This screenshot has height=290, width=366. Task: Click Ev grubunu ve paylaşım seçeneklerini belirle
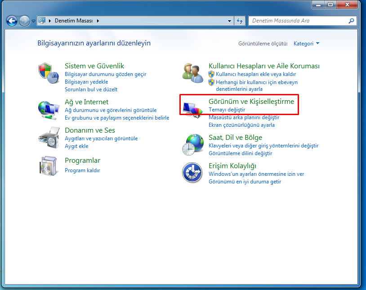pos(117,118)
